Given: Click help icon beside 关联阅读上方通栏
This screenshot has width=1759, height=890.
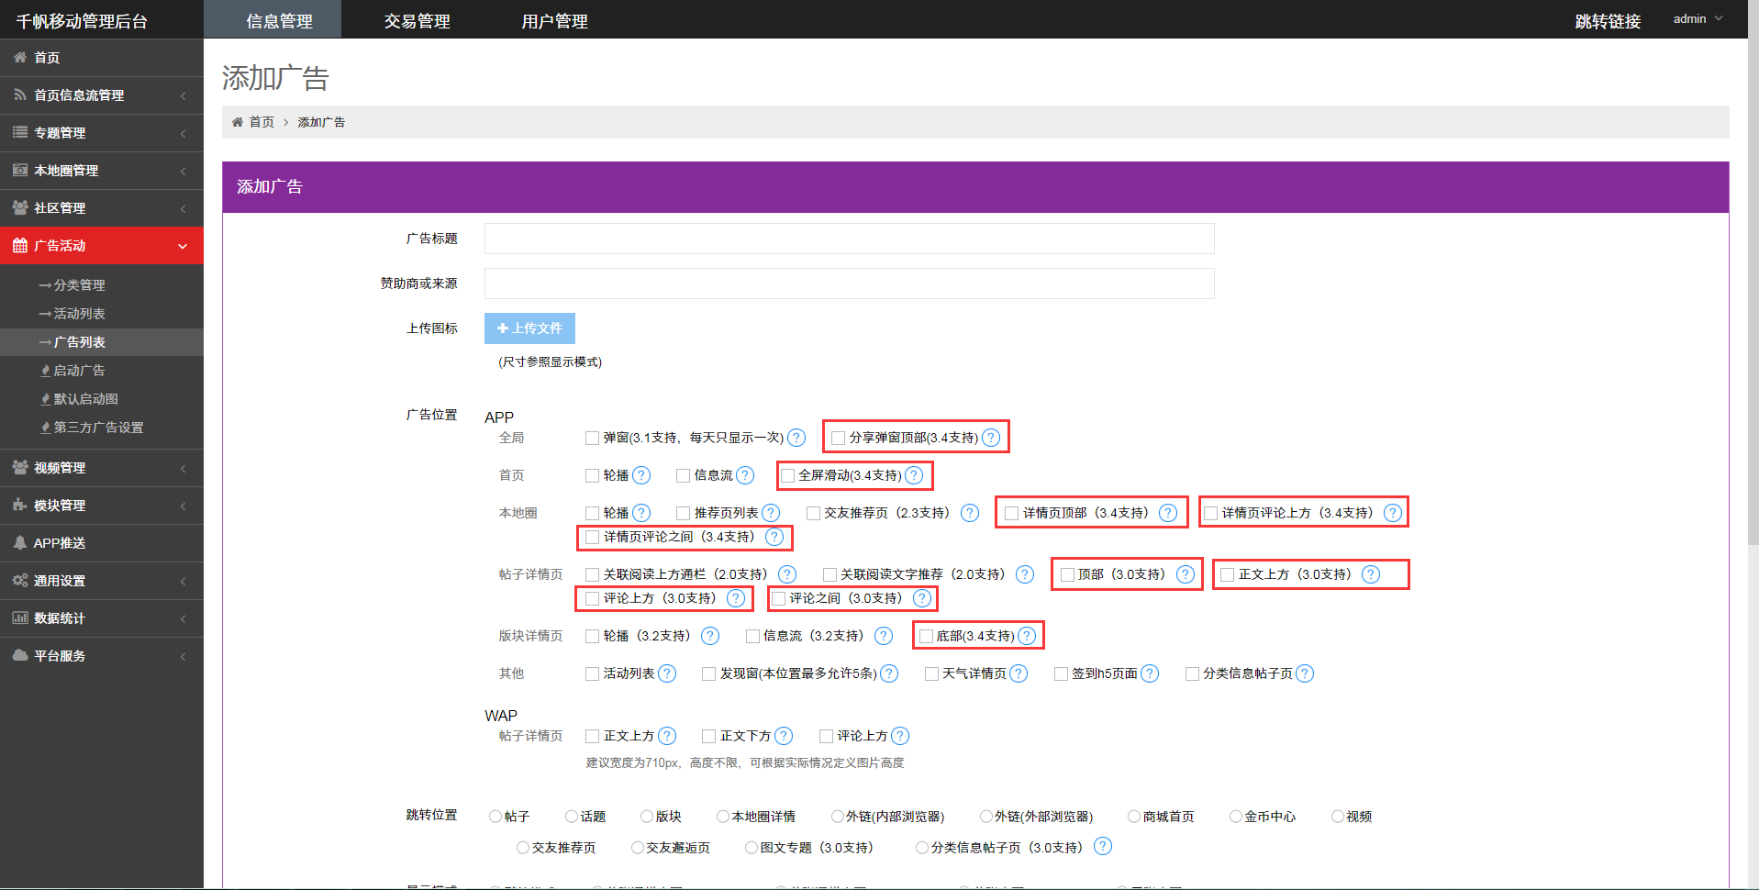Looking at the screenshot, I should (x=787, y=574).
